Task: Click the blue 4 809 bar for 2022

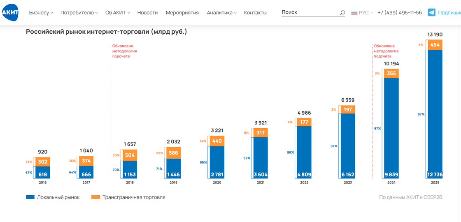Action: [304, 152]
